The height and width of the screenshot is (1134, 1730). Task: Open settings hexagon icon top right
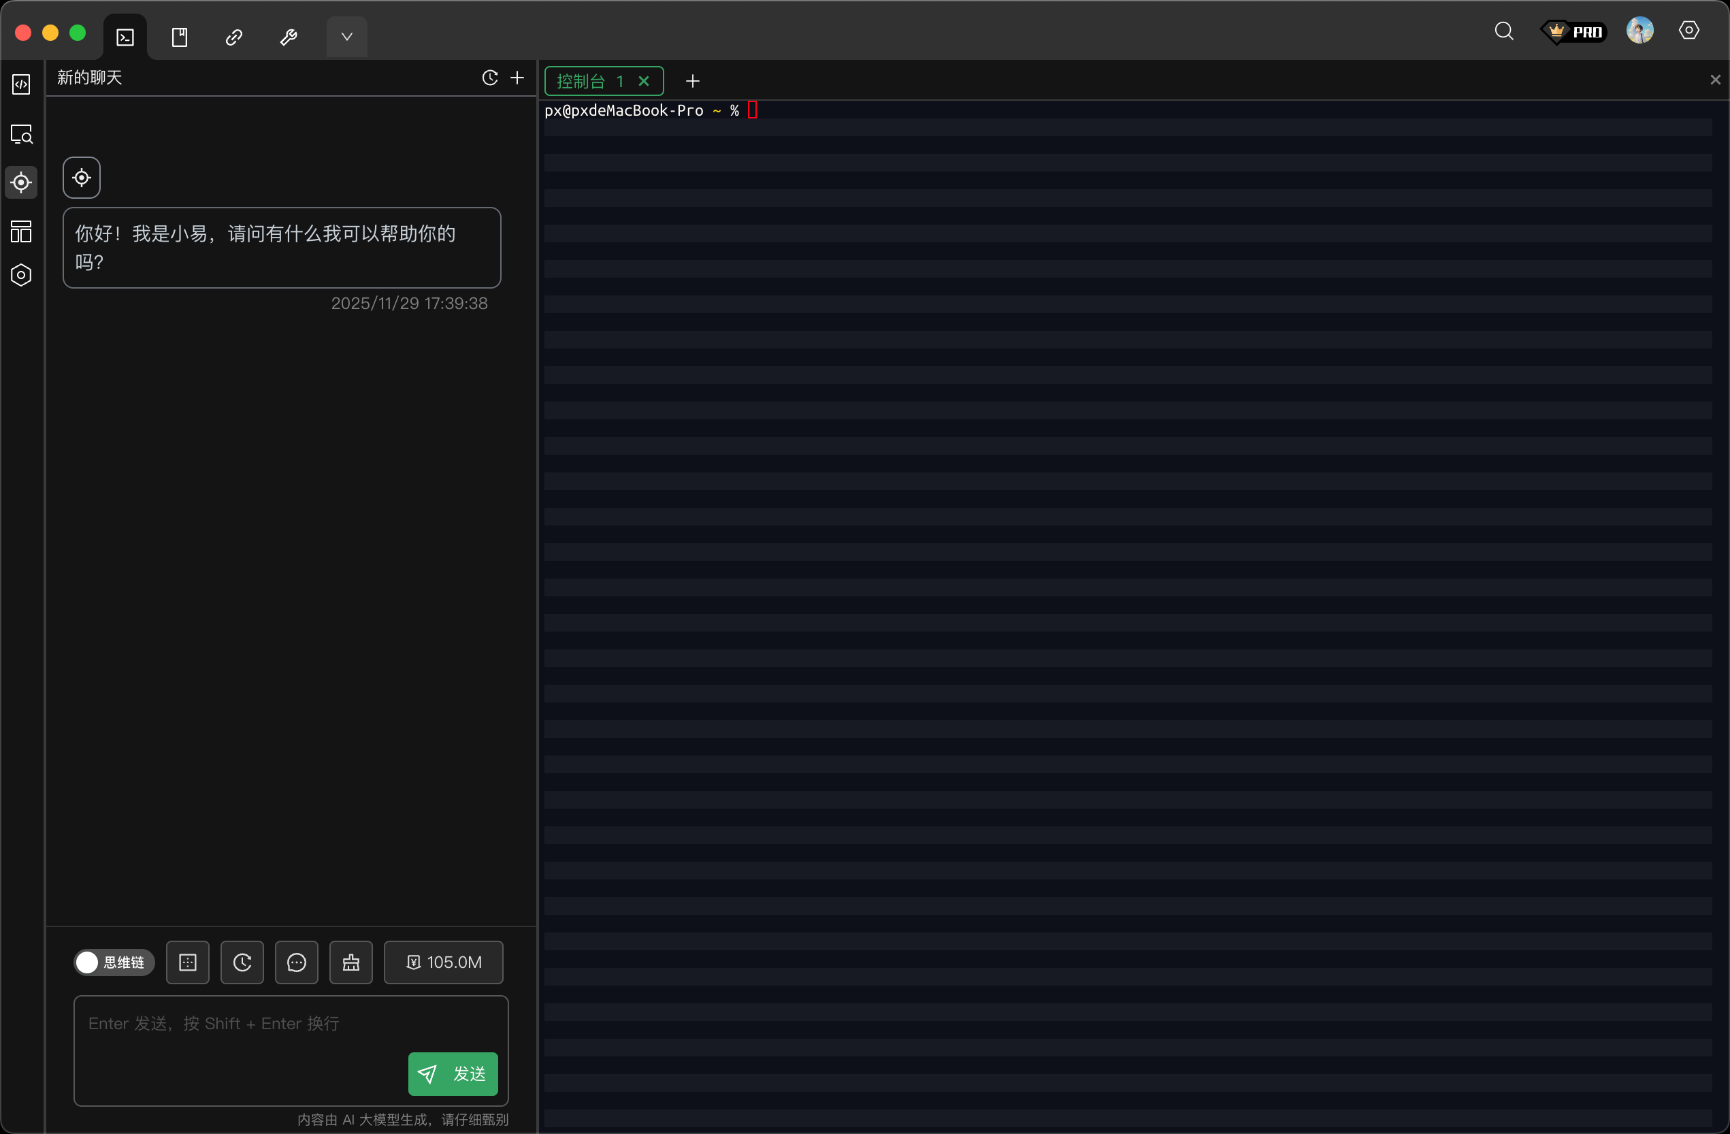point(1688,31)
